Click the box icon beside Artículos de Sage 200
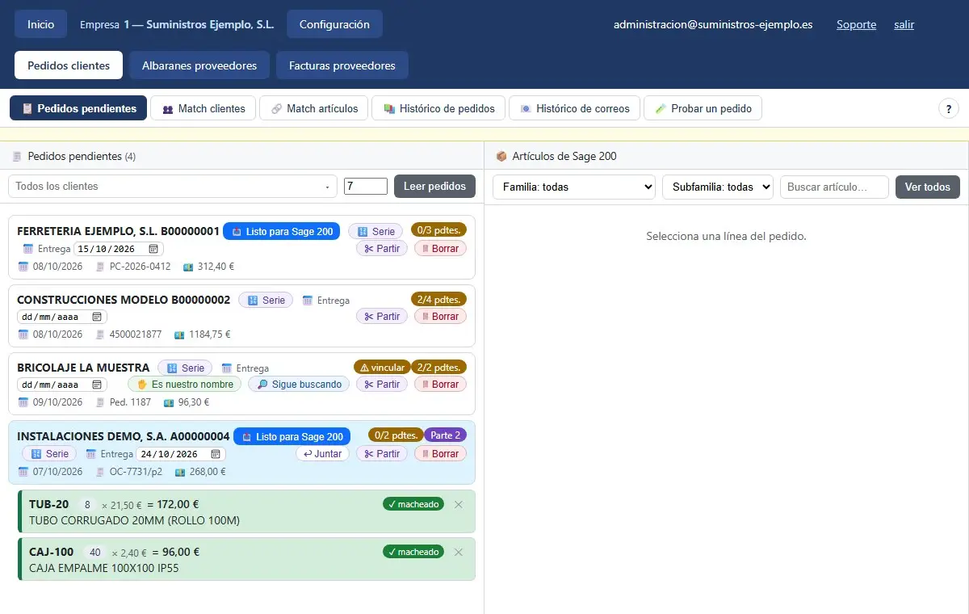The width and height of the screenshot is (969, 614). click(501, 156)
